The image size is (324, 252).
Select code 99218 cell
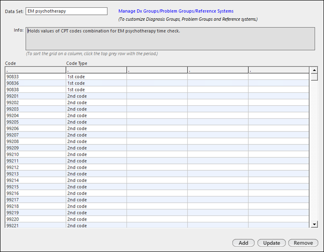click(x=36, y=206)
